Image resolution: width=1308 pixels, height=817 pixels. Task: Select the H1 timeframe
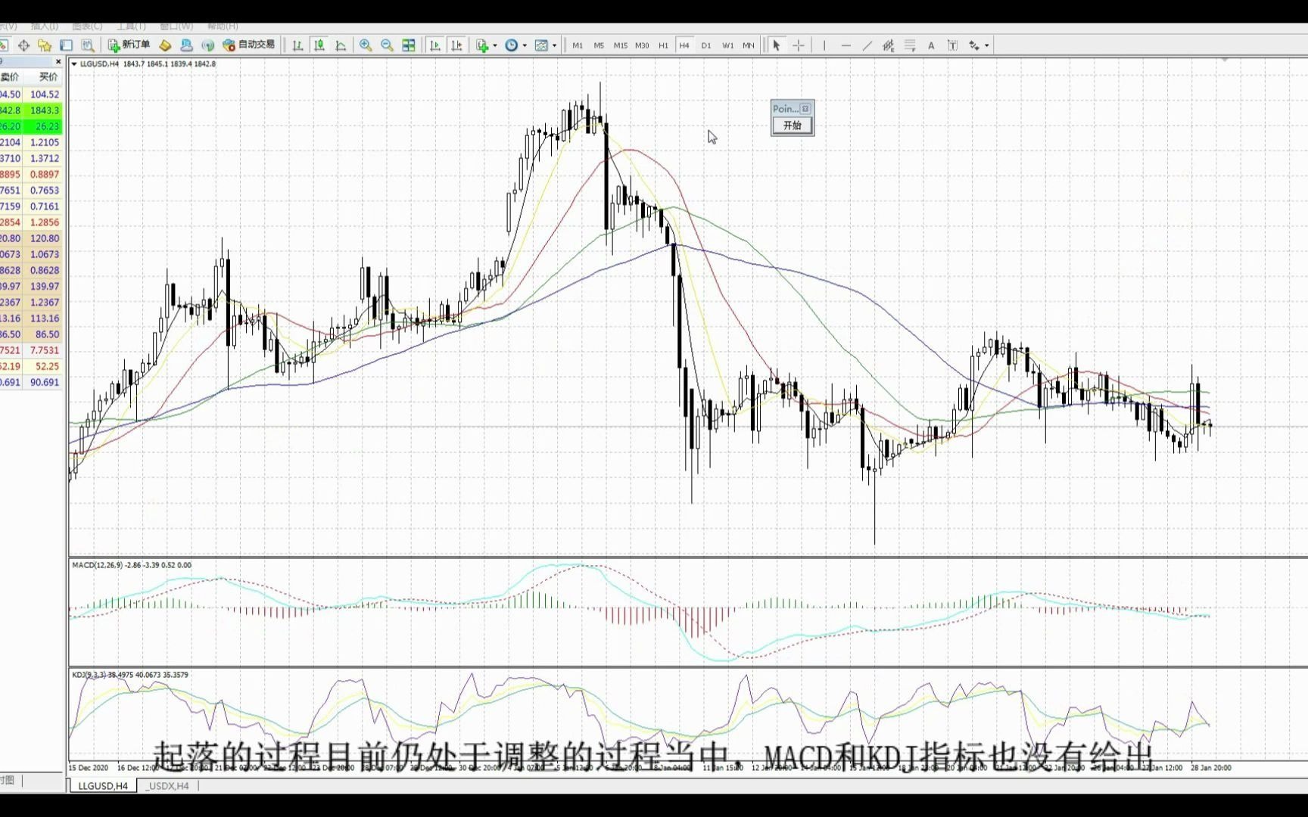point(663,45)
